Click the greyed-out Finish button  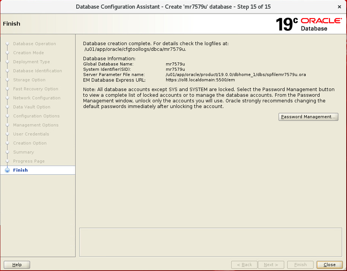(300, 265)
